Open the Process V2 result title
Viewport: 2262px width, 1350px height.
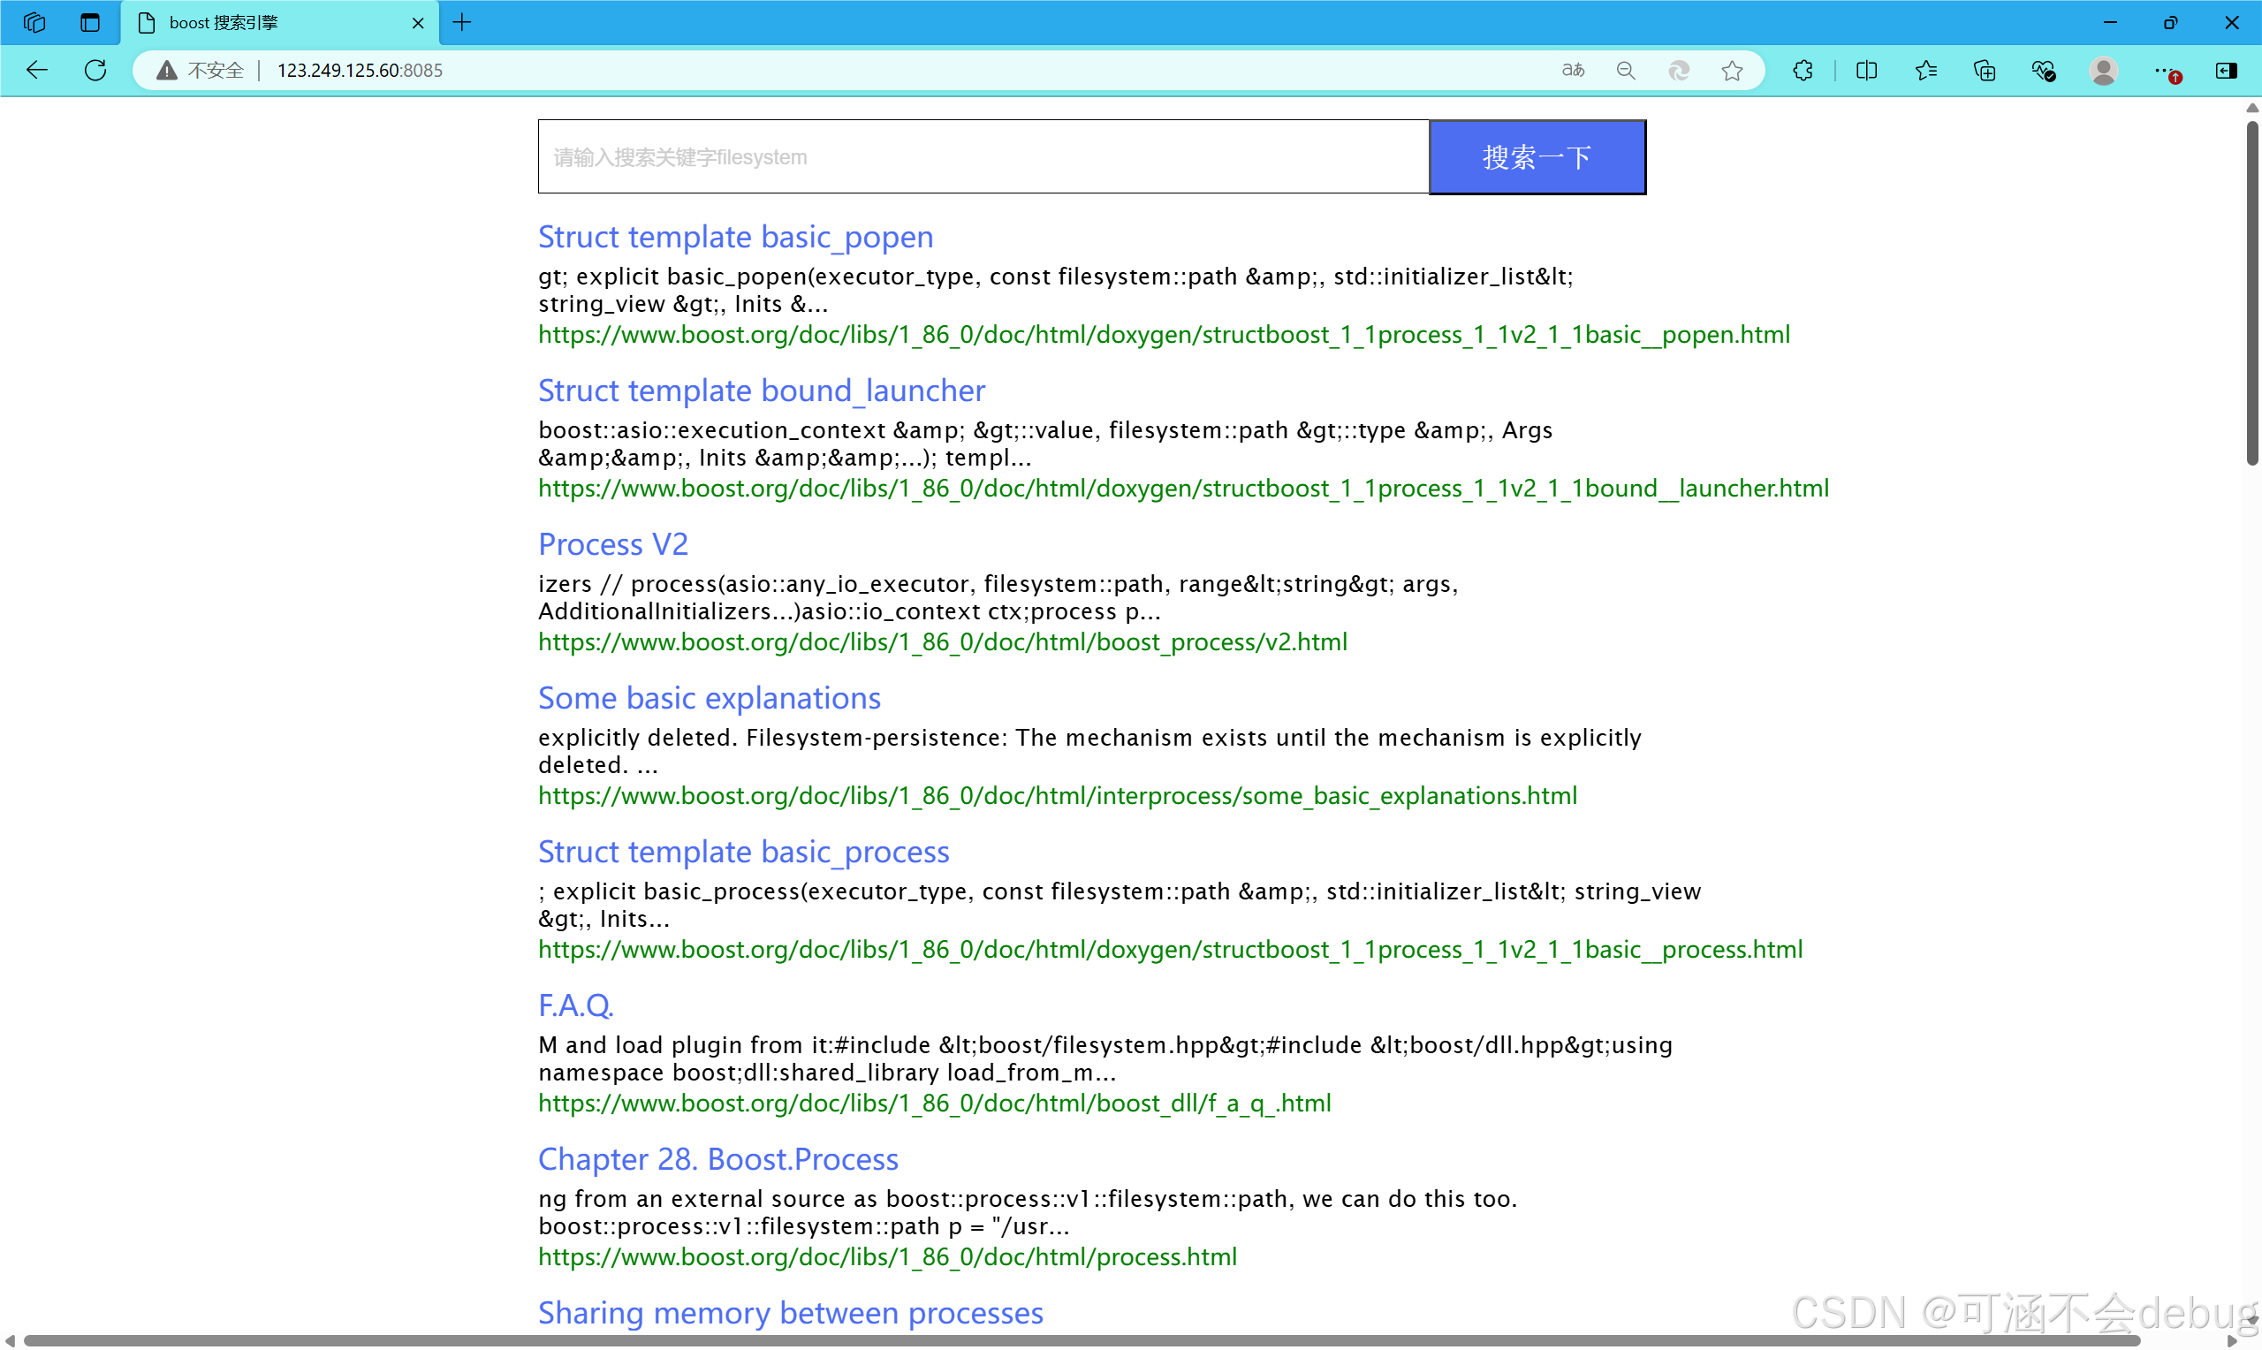613,544
